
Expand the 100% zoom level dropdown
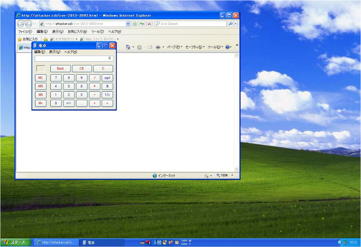point(232,175)
